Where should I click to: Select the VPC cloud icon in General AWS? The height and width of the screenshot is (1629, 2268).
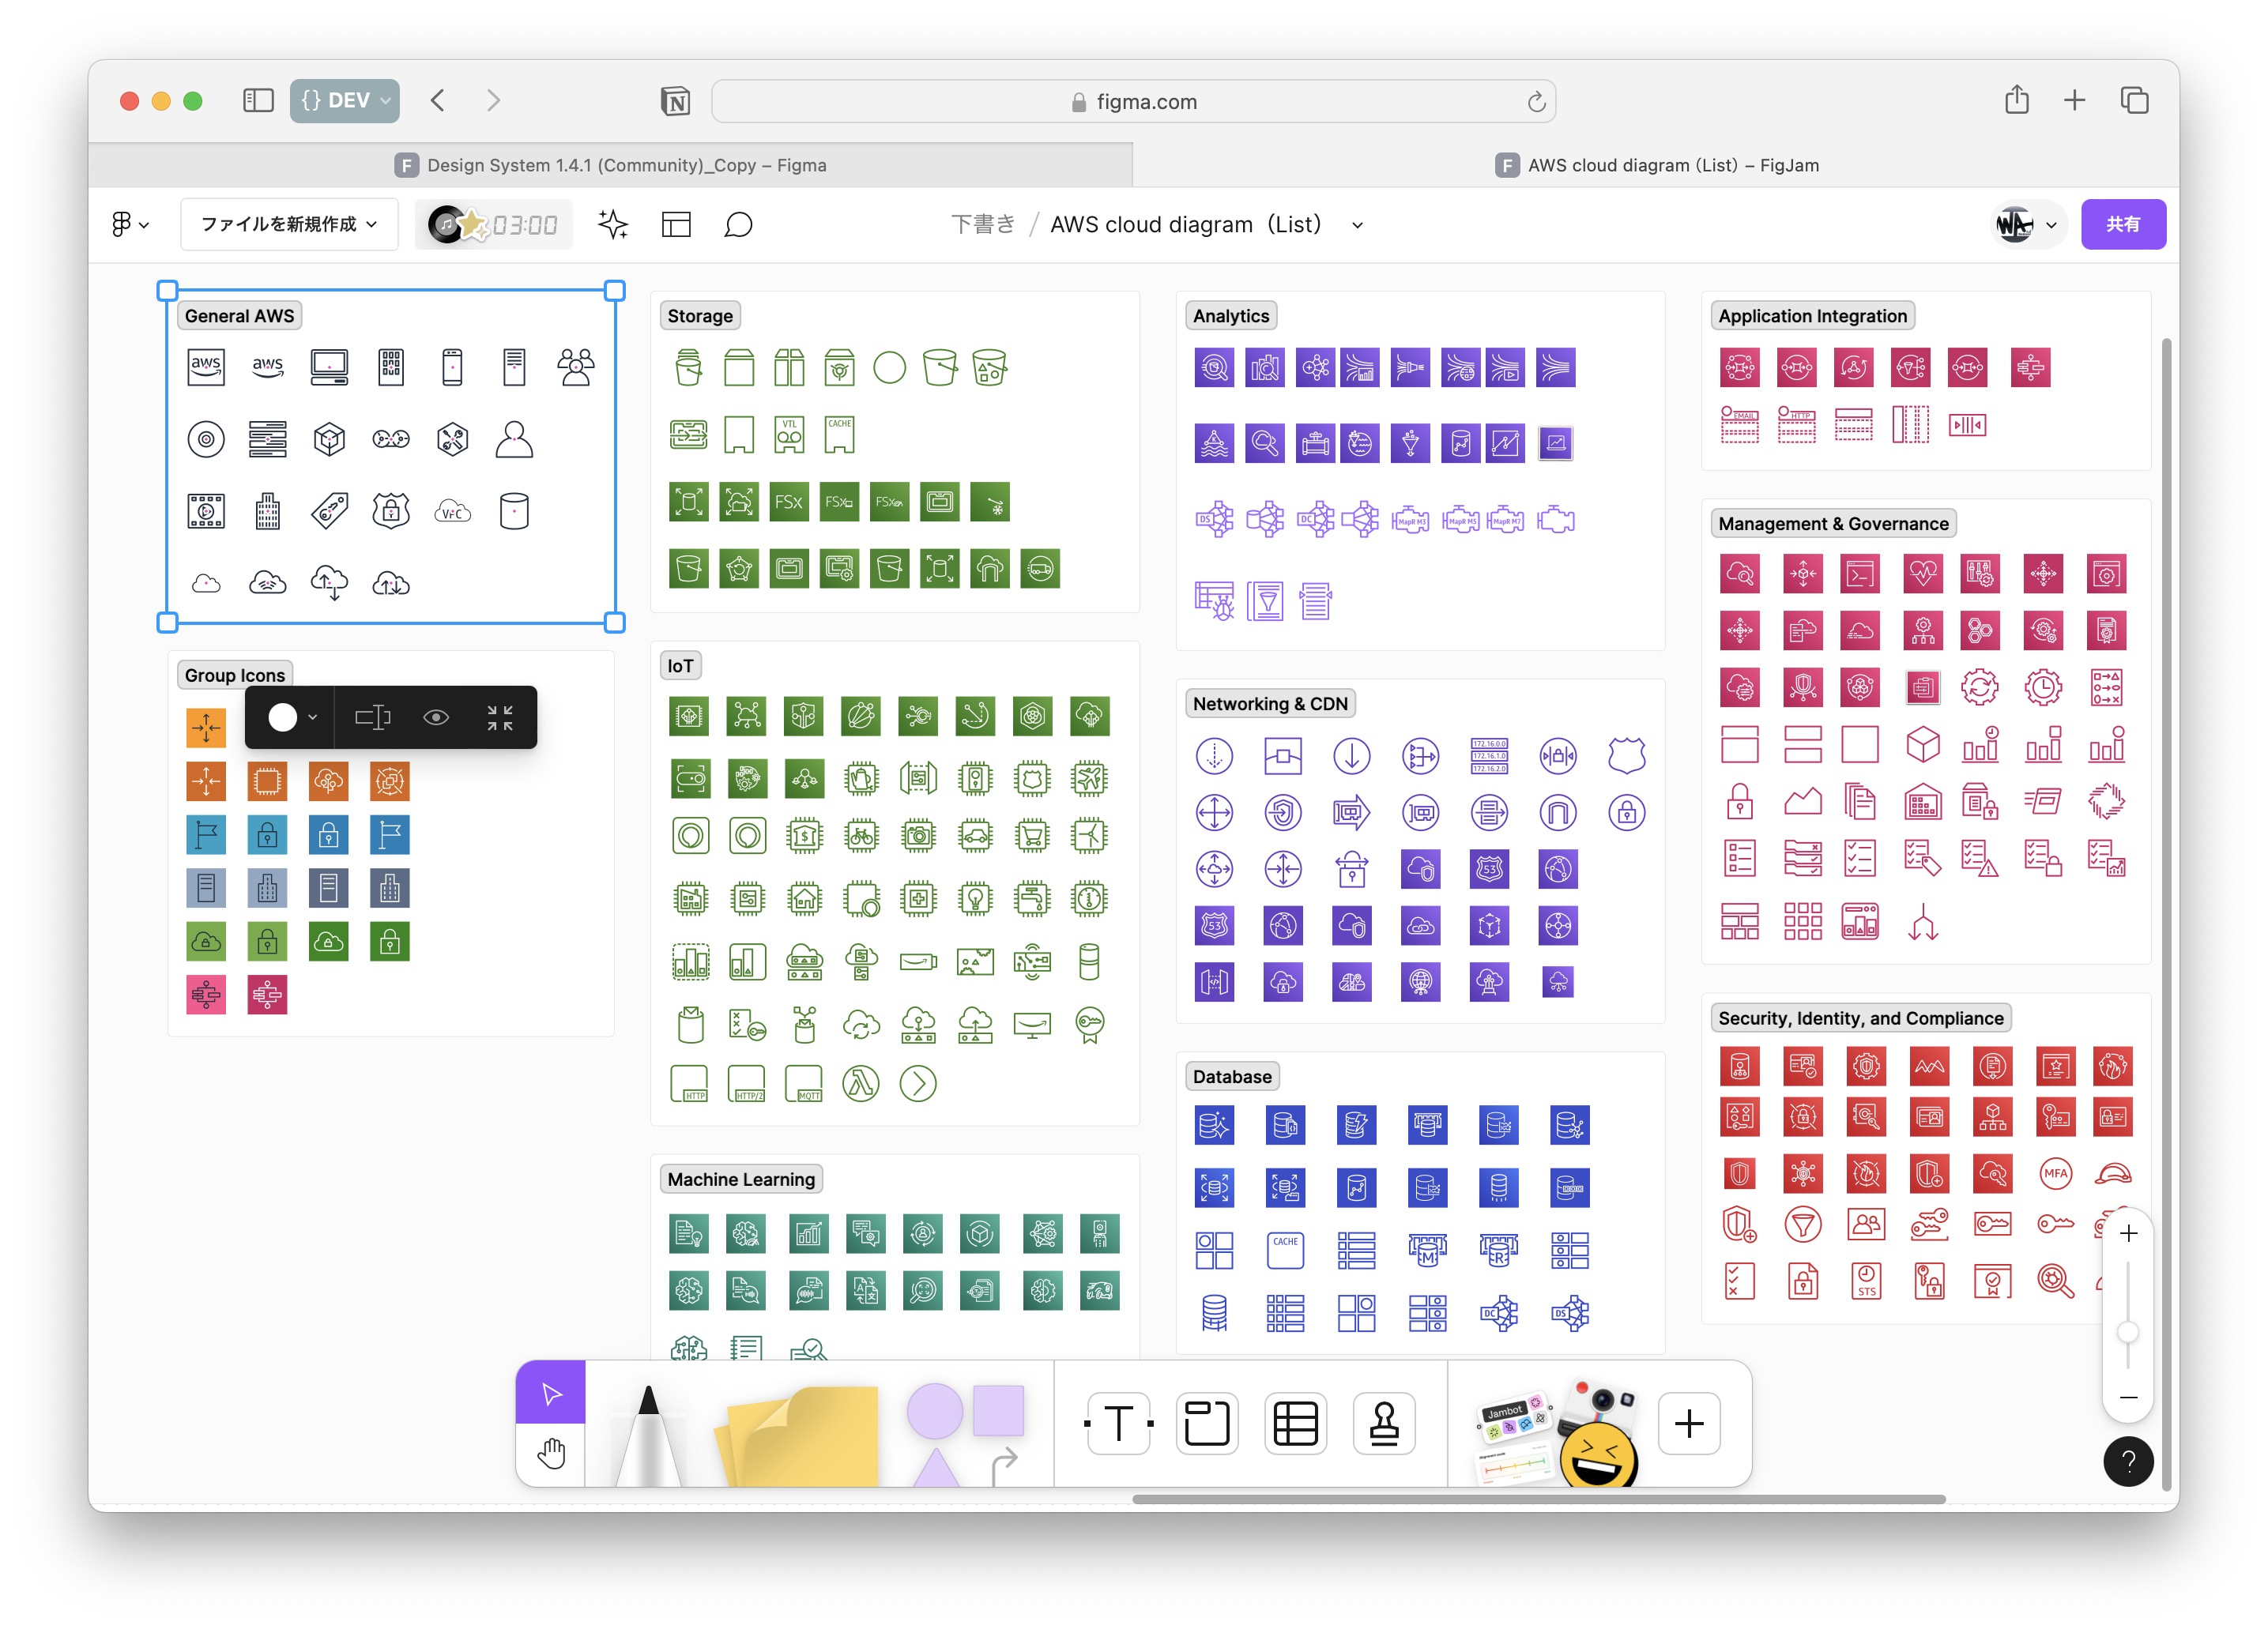(452, 512)
